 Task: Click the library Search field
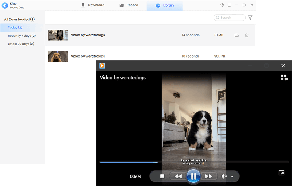pyautogui.click(x=230, y=18)
